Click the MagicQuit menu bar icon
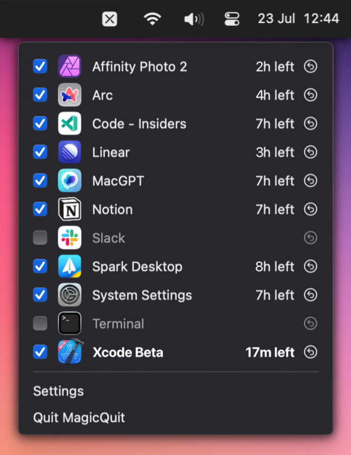This screenshot has height=455, width=351. point(110,19)
